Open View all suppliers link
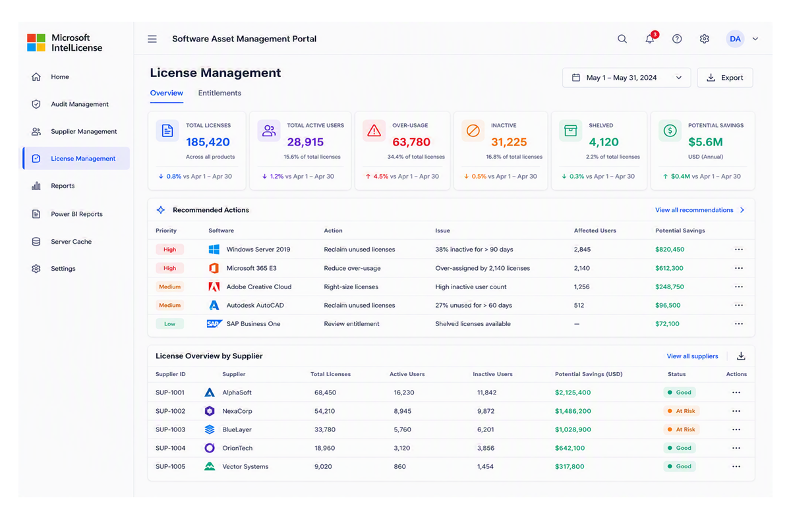The width and height of the screenshot is (791, 519). (692, 356)
